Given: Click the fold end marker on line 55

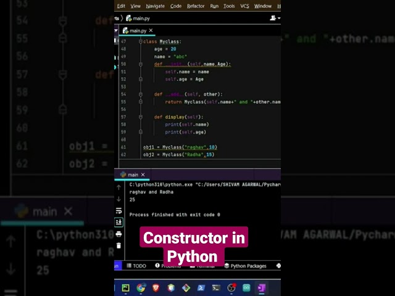Looking at the screenshot, I should (x=141, y=102).
